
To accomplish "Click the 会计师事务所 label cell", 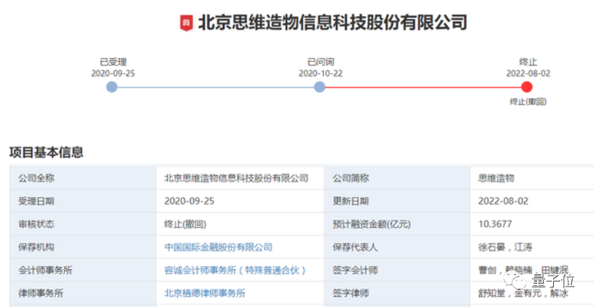I will tap(83, 271).
